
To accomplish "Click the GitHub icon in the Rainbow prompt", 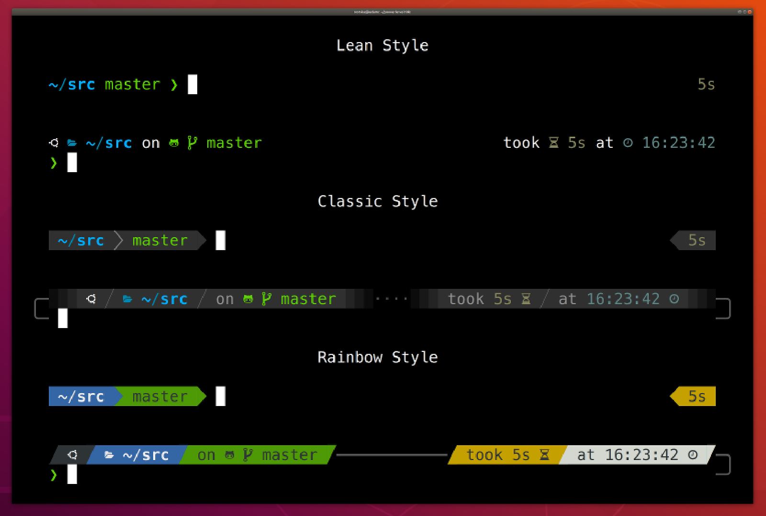I will (x=229, y=455).
